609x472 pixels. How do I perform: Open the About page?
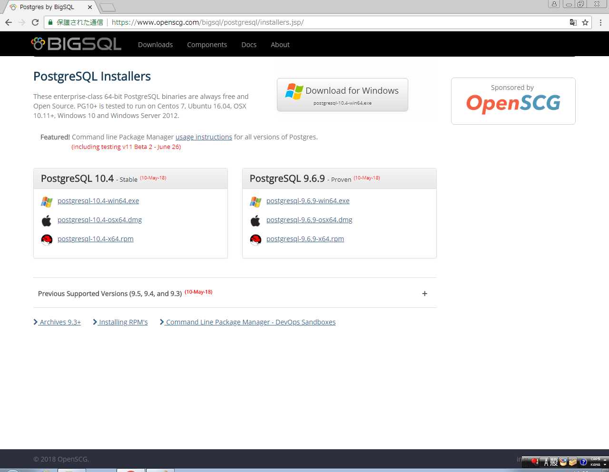point(280,45)
